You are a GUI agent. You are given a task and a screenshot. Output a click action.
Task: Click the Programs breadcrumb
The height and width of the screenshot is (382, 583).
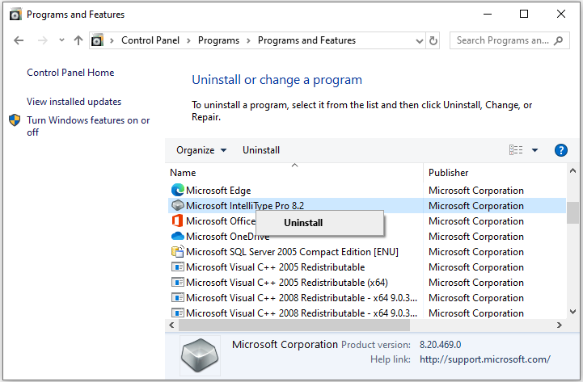[218, 40]
